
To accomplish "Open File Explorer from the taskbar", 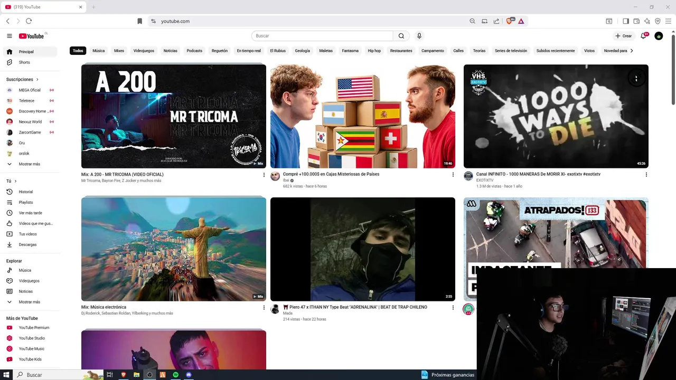I will [x=136, y=375].
